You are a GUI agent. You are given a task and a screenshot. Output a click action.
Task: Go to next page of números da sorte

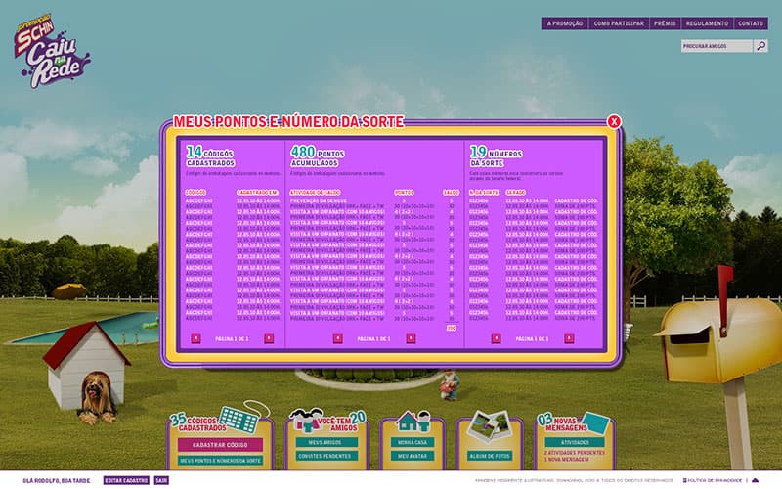tap(569, 338)
